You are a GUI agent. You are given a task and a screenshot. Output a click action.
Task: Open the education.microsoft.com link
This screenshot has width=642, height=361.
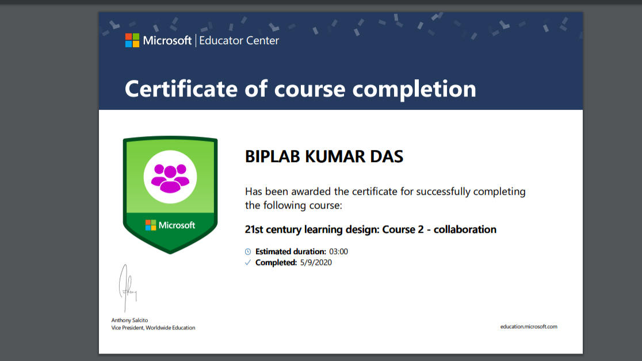(529, 327)
